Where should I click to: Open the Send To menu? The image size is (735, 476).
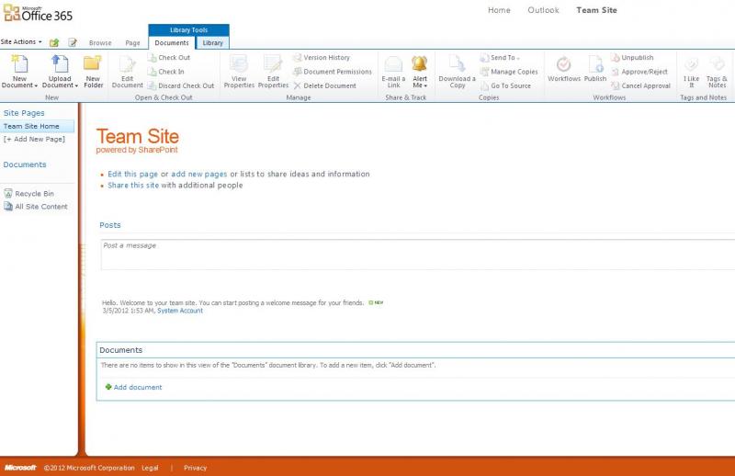click(x=500, y=57)
